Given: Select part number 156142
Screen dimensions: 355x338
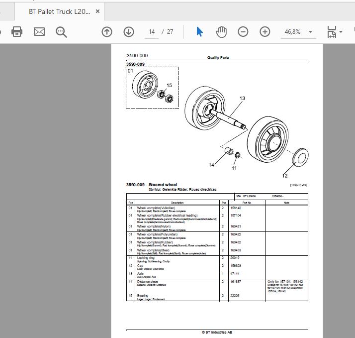Looking at the screenshot, I should click(x=236, y=208).
